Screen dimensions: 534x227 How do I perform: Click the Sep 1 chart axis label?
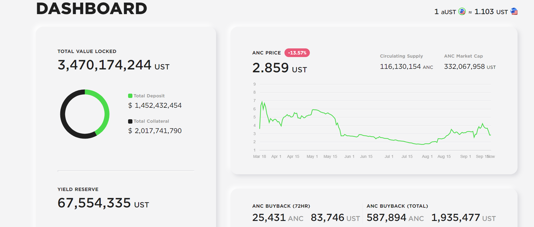point(466,156)
